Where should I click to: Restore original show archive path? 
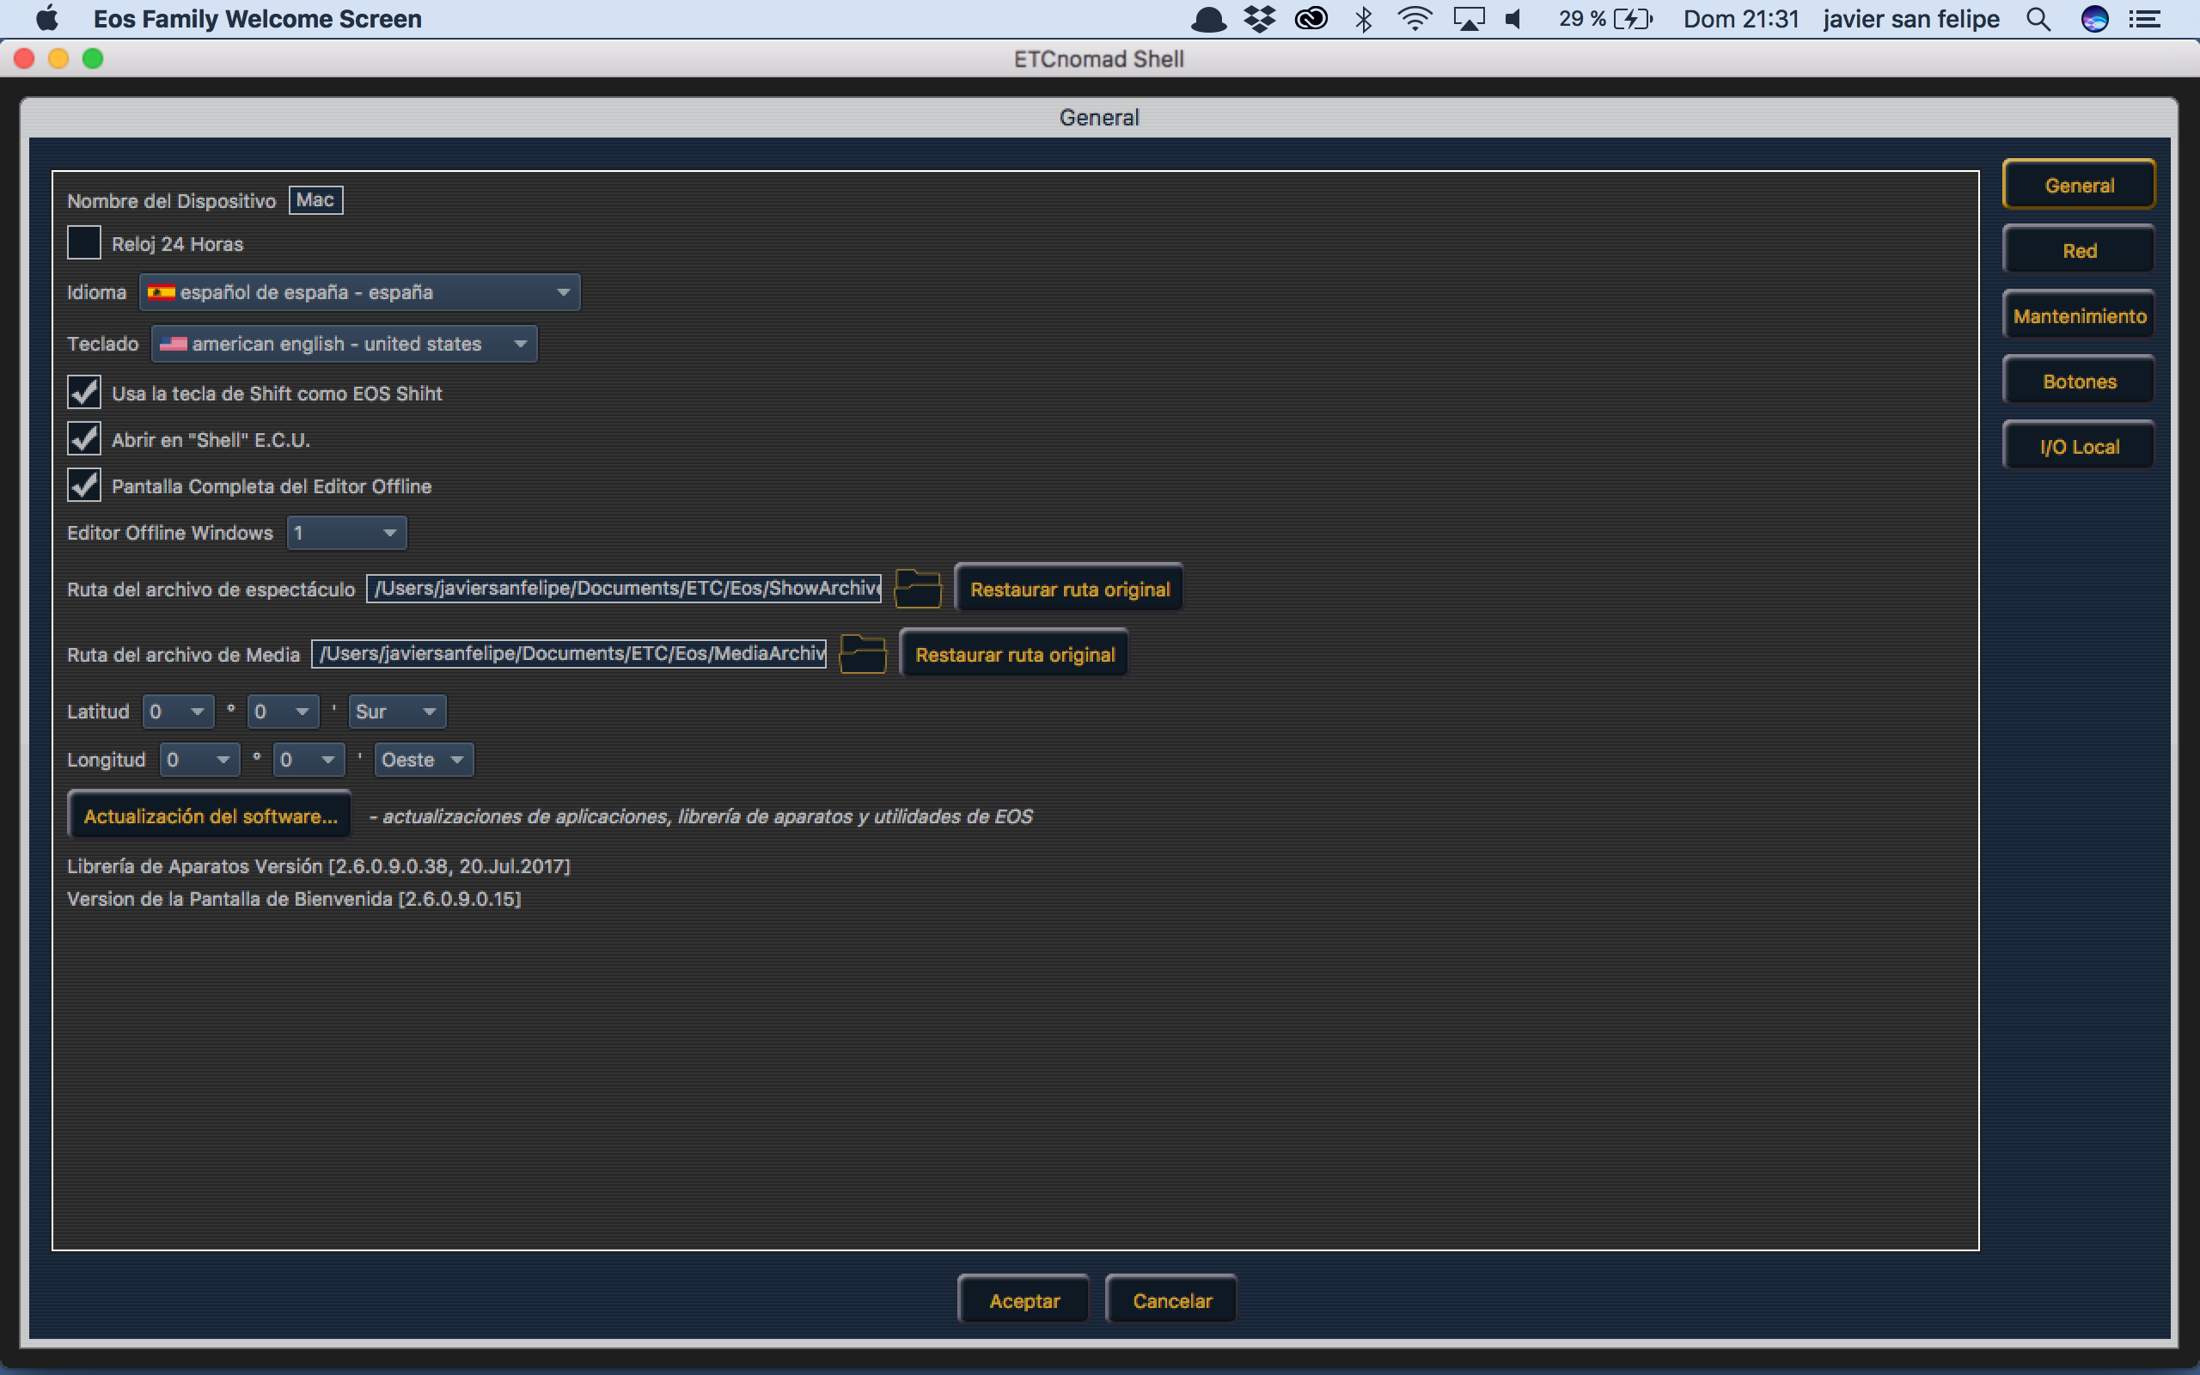pyautogui.click(x=1069, y=589)
